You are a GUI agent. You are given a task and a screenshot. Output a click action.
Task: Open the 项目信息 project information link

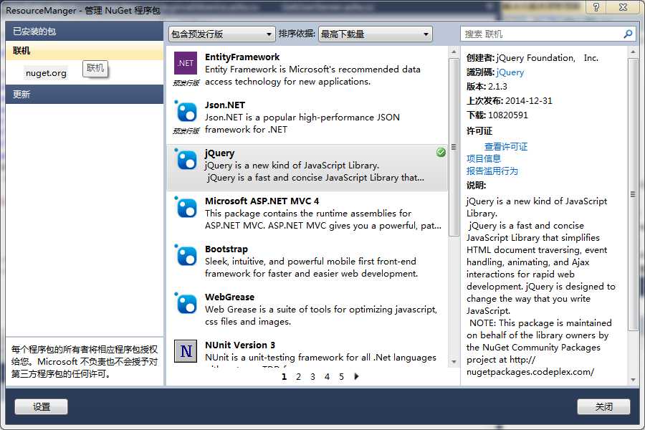[483, 158]
